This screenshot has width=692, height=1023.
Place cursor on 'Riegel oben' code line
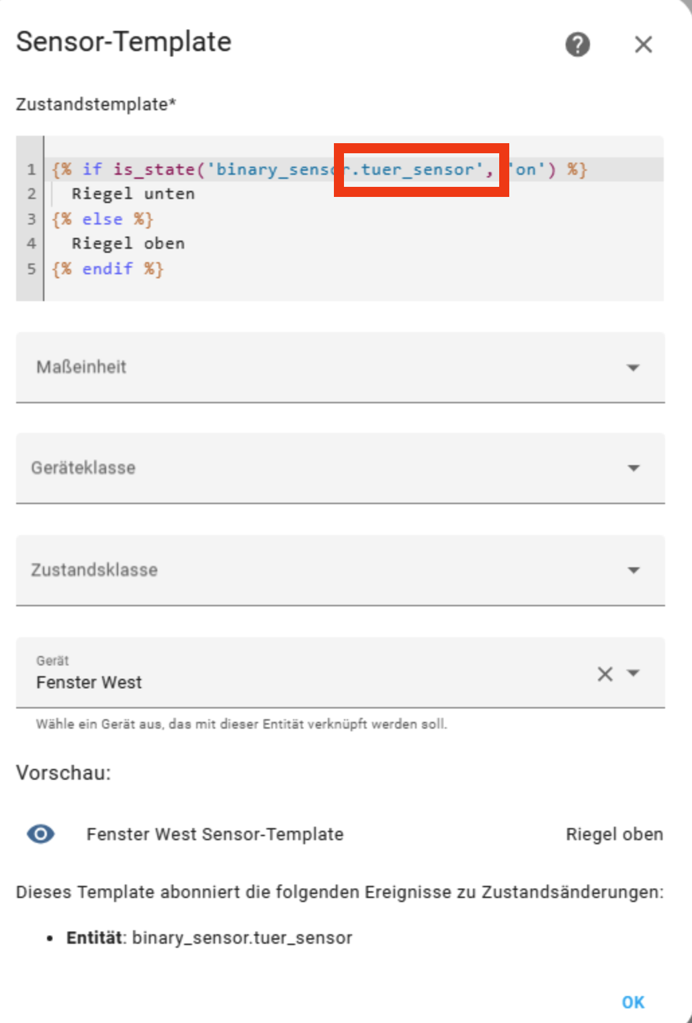(128, 243)
